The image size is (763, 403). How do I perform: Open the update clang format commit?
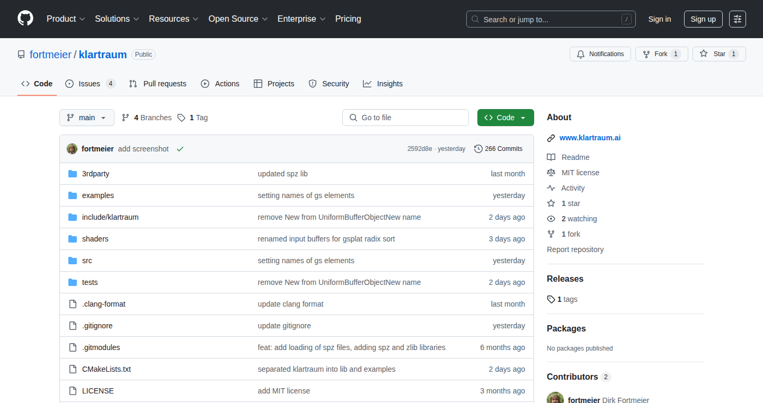pyautogui.click(x=291, y=304)
